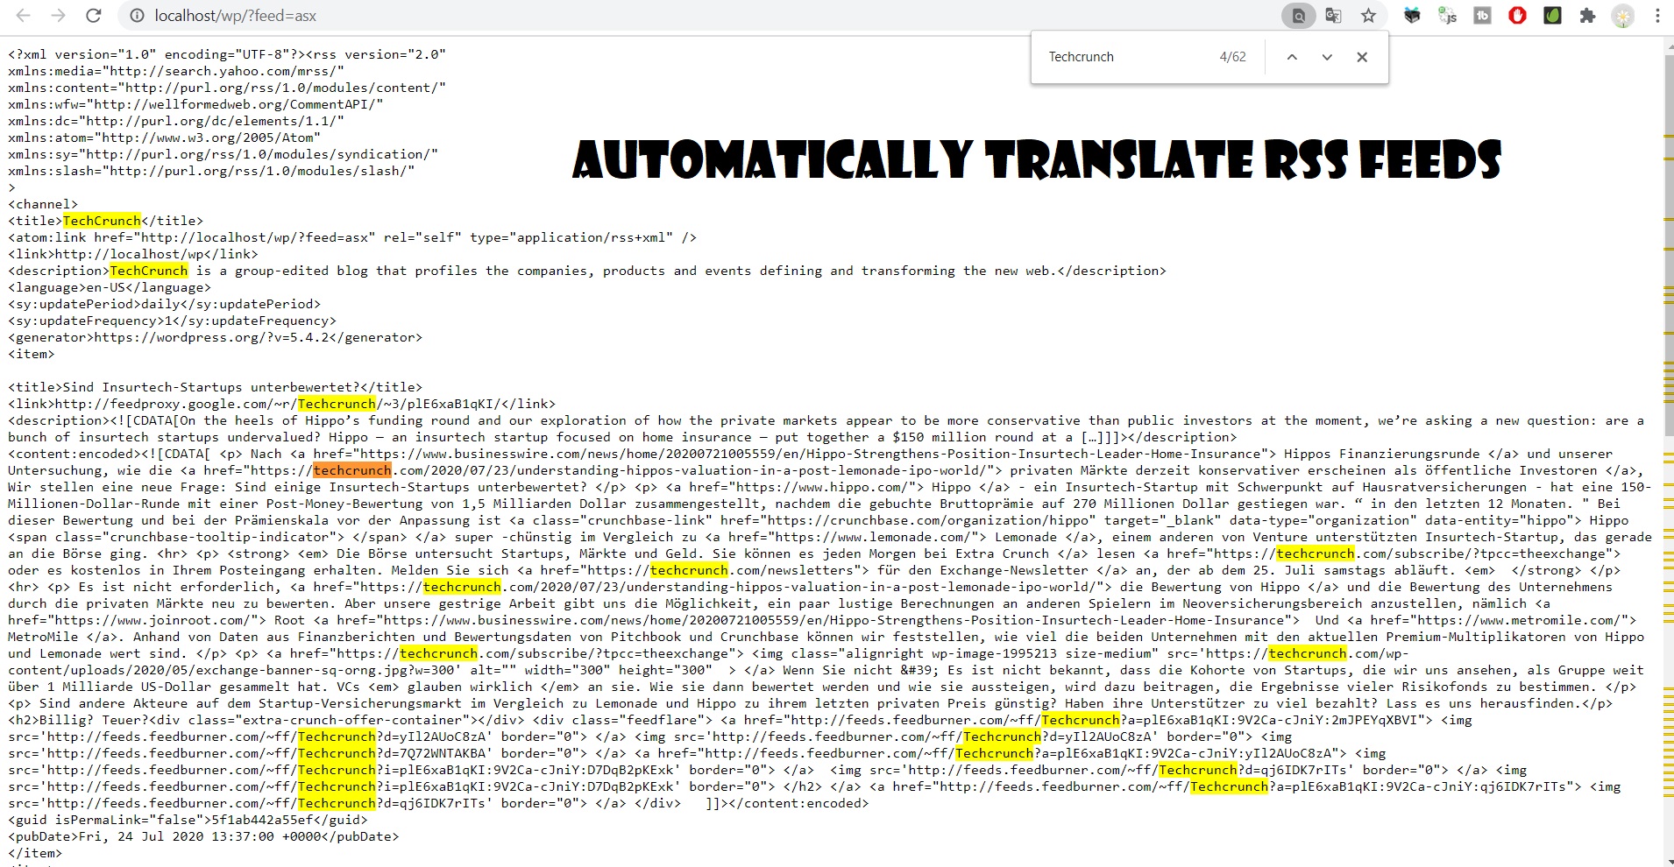The image size is (1674, 867).
Task: Click highlighted techcrunch in the .com/newsletters URL
Action: (x=689, y=570)
